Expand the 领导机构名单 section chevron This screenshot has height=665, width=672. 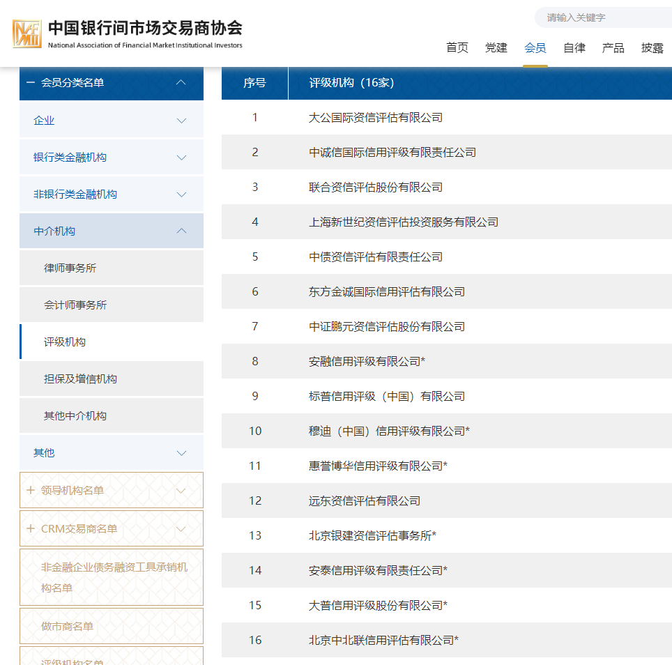tap(181, 491)
